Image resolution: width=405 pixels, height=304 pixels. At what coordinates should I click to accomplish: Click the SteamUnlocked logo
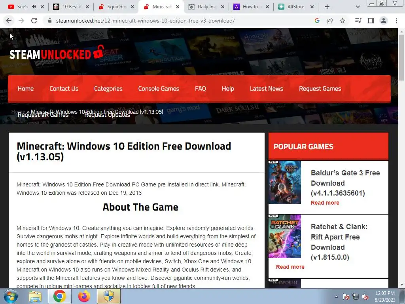57,53
